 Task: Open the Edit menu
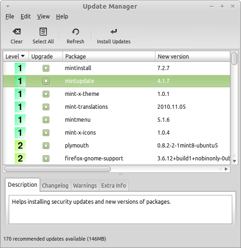26,17
